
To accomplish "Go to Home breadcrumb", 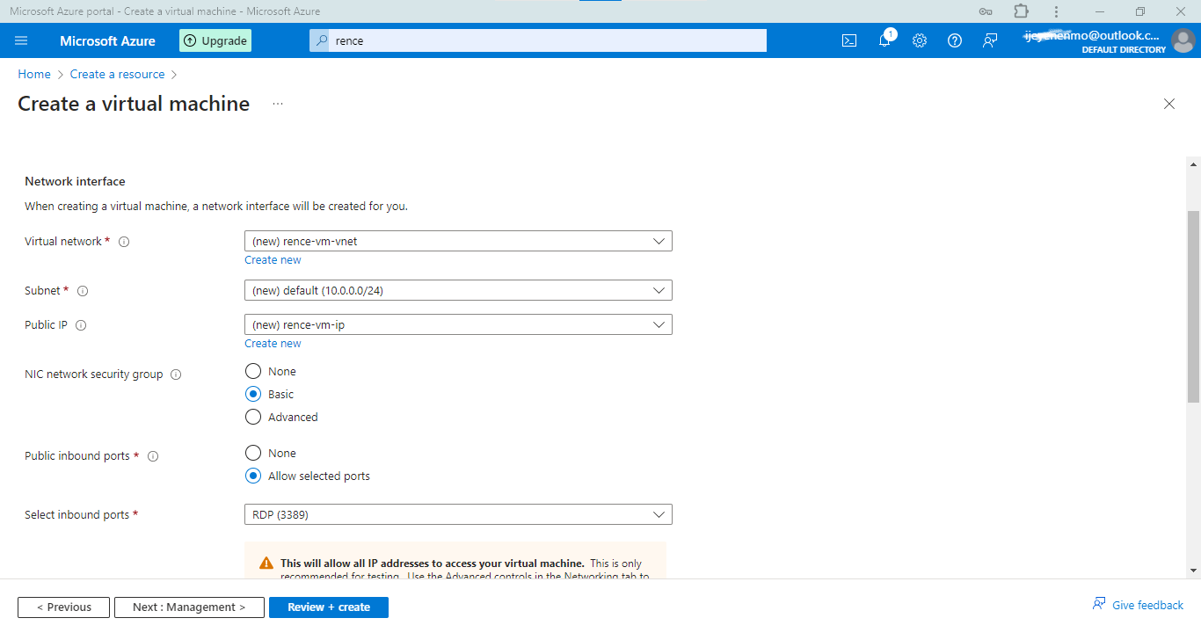I will [x=34, y=75].
